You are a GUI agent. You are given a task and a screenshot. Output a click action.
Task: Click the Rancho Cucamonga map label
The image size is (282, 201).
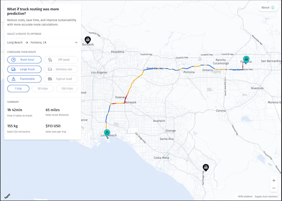tap(221, 61)
